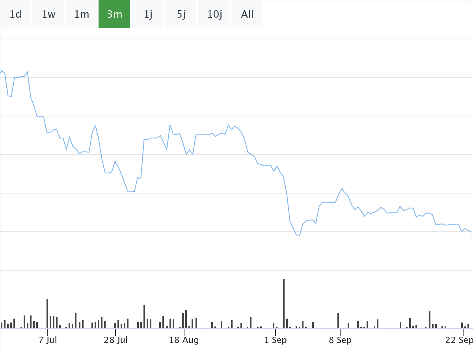473x354 pixels.
Task: Display the All time range
Action: [247, 15]
